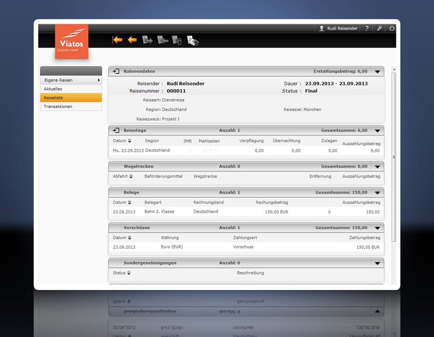Expand the Eigene Reisen submenu arrow

point(98,80)
